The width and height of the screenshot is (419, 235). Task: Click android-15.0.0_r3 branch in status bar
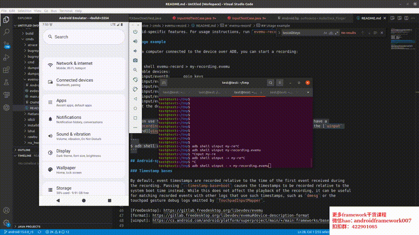[19, 232]
